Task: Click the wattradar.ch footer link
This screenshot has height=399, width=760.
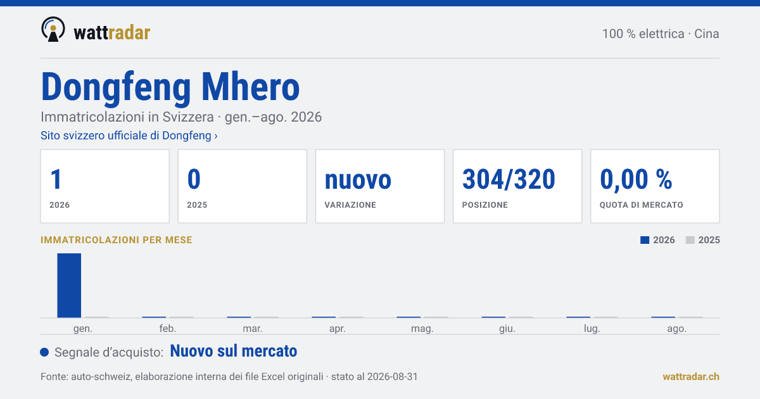Action: [x=691, y=376]
